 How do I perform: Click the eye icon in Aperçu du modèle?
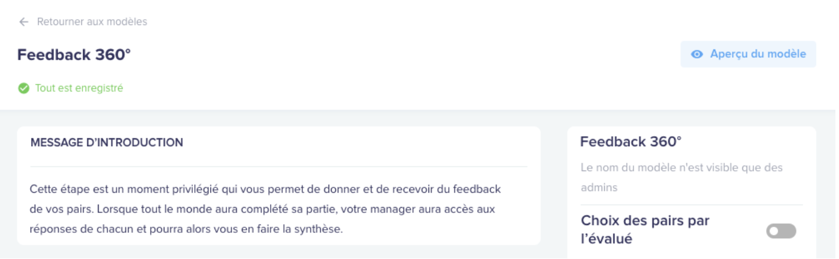tap(697, 54)
